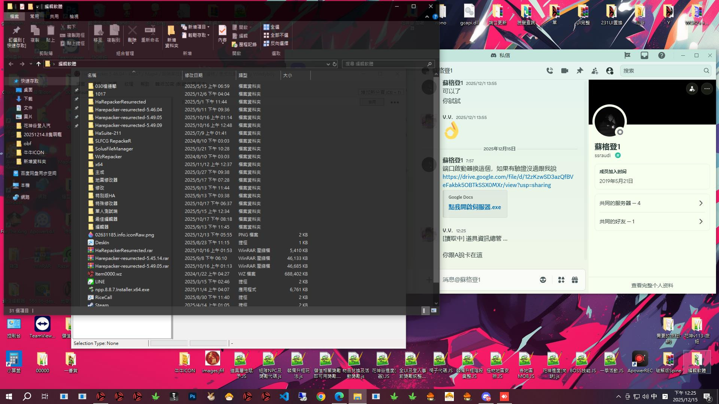Click 反向選擇 invert selection in ribbon
719x404 pixels.
(x=276, y=43)
